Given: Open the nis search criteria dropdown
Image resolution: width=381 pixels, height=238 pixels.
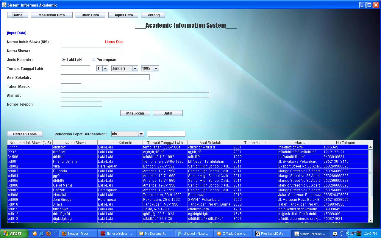Looking at the screenshot, I should (x=141, y=134).
